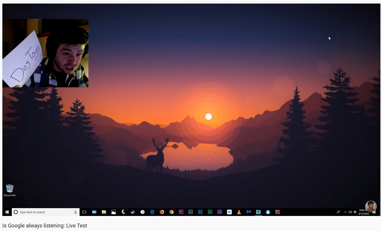Open Dropbox from the taskbar

pyautogui.click(x=229, y=212)
